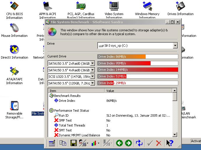Click the rainbow CD icon in description
The width and height of the screenshot is (201, 150).
52,32
